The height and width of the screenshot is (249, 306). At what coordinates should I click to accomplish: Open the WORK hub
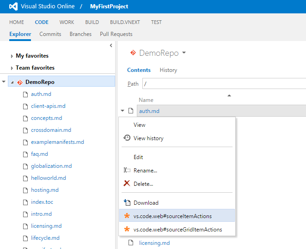[67, 22]
